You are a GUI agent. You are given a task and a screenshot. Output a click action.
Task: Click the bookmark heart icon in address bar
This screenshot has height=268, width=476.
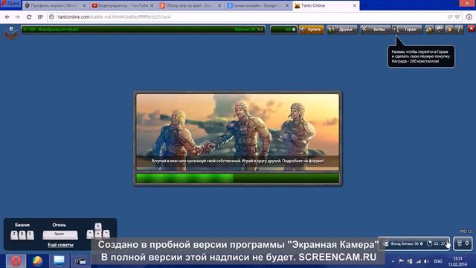click(457, 17)
